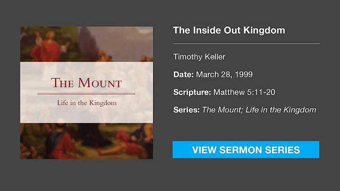Viewport: 340px width, 191px height.
Task: Click the italic series name text
Action: tap(259, 110)
